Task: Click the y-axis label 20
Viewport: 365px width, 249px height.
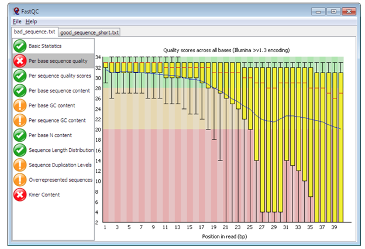Action: coord(98,129)
